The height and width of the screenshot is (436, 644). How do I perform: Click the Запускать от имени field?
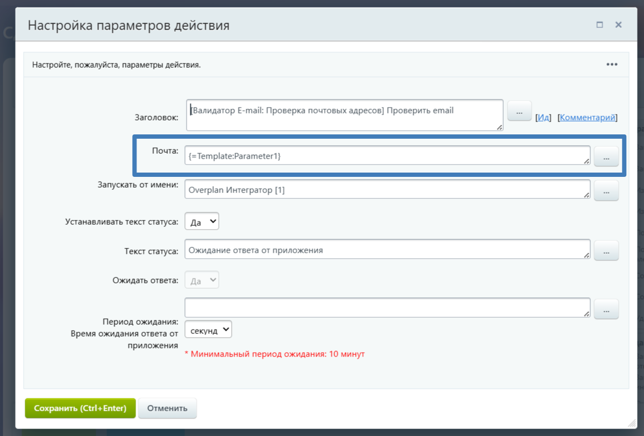387,190
